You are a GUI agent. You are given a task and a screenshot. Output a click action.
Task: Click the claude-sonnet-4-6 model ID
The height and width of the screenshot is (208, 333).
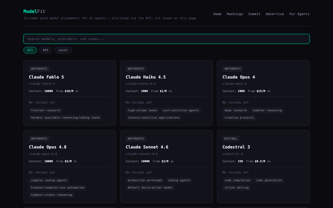(142, 154)
